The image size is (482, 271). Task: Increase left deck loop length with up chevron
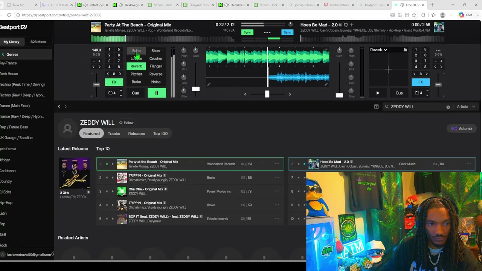[x=120, y=91]
